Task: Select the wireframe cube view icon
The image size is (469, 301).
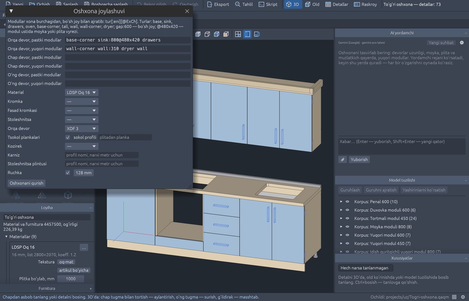Action: pyautogui.click(x=207, y=34)
